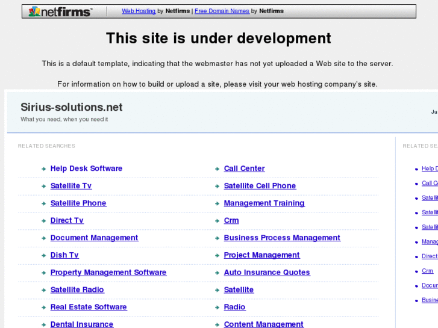This screenshot has width=438, height=328.
Task: Click the Crm link in the sidebar
Action: point(427,271)
